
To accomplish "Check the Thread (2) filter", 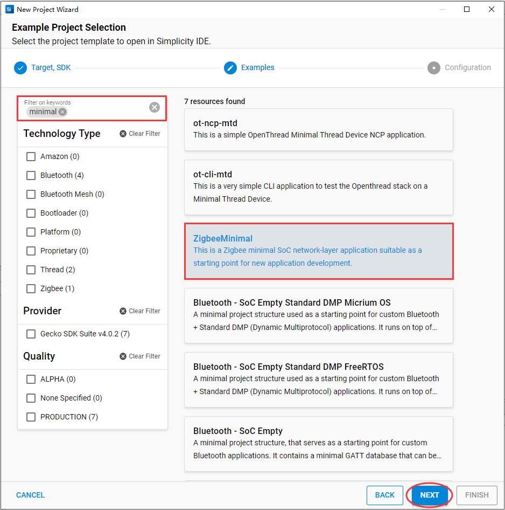I will (x=31, y=270).
